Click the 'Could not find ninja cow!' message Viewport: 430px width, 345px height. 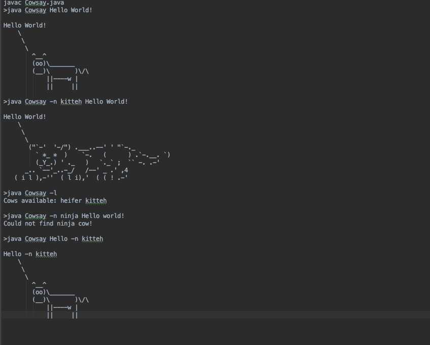48,224
